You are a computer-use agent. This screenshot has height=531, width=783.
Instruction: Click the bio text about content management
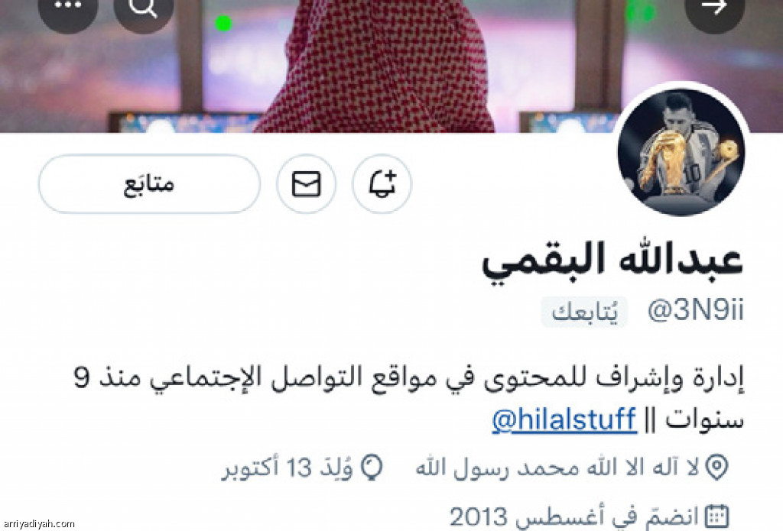[408, 398]
